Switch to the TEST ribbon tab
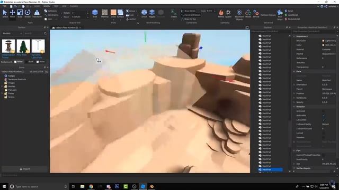This screenshot has width=339, height=190. (x=56, y=6)
